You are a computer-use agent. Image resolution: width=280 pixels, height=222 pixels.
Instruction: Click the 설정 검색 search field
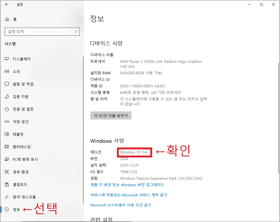42,31
